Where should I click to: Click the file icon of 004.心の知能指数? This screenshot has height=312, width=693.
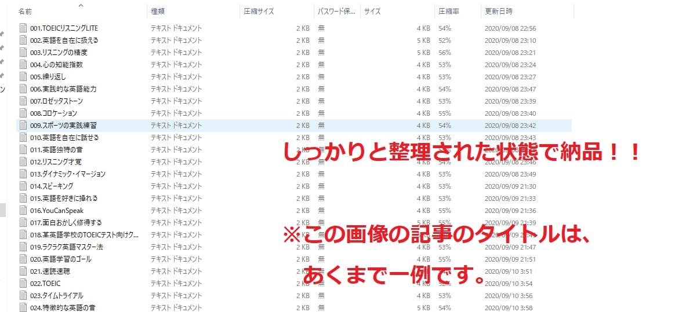point(23,64)
